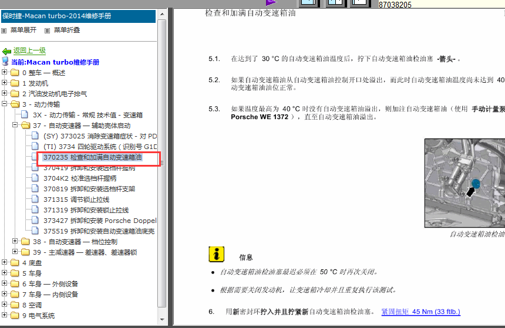Click open folder icon for 37 - 自动变速器
The image size is (505, 328).
(x=25, y=125)
